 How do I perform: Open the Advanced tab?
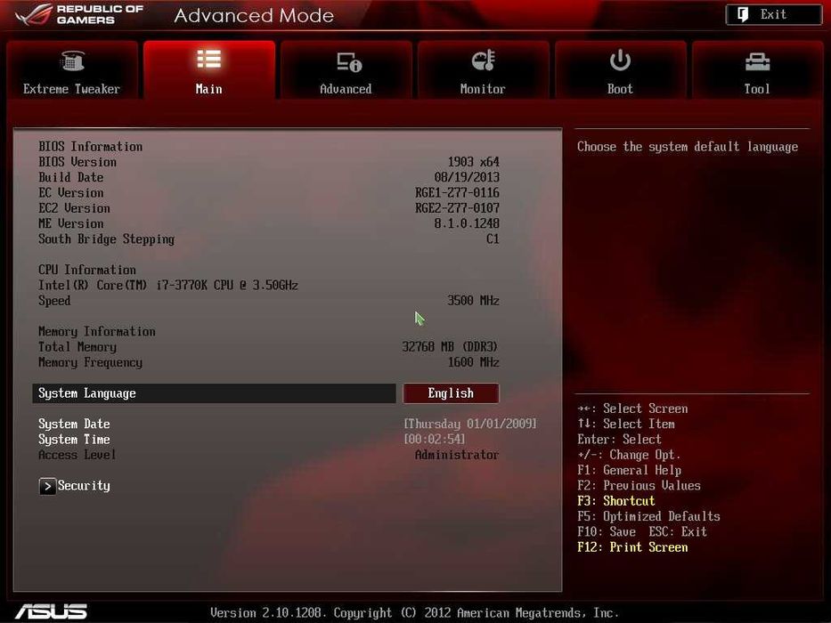346,70
